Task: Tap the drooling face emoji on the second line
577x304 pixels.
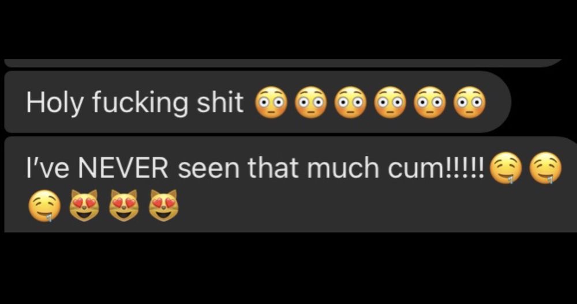Action: pos(44,206)
